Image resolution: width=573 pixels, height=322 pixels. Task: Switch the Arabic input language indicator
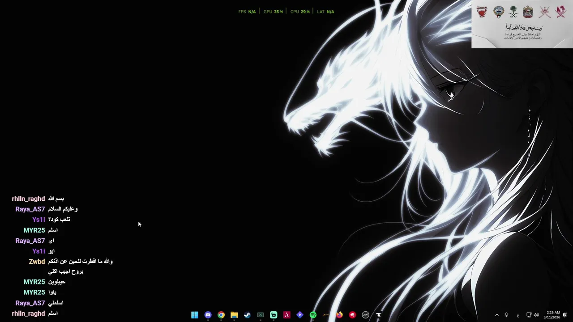[x=518, y=315]
